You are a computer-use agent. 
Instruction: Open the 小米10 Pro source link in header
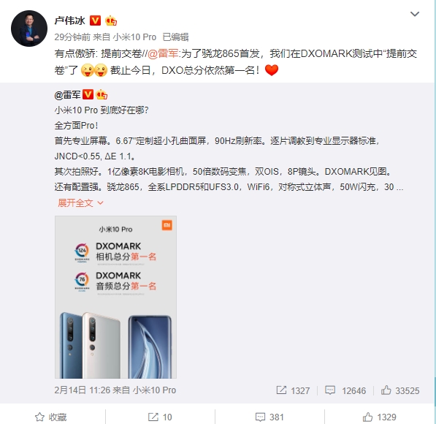coord(134,37)
